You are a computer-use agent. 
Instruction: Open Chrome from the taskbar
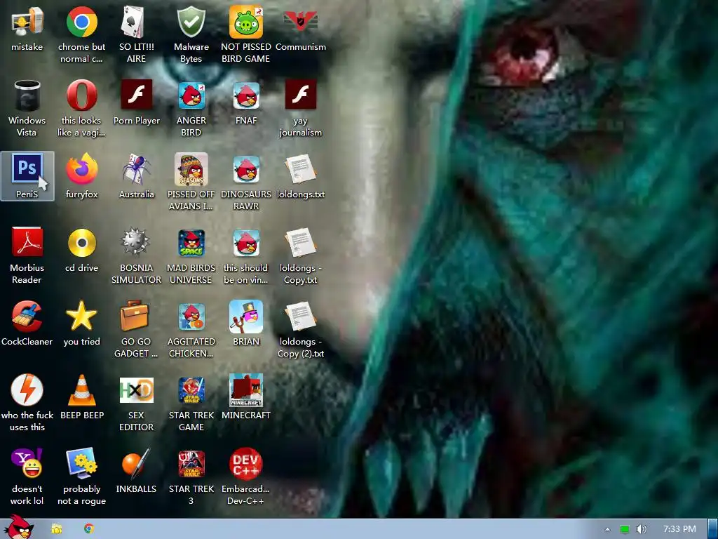click(89, 528)
